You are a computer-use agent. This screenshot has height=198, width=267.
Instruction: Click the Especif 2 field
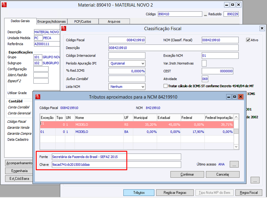41,81
